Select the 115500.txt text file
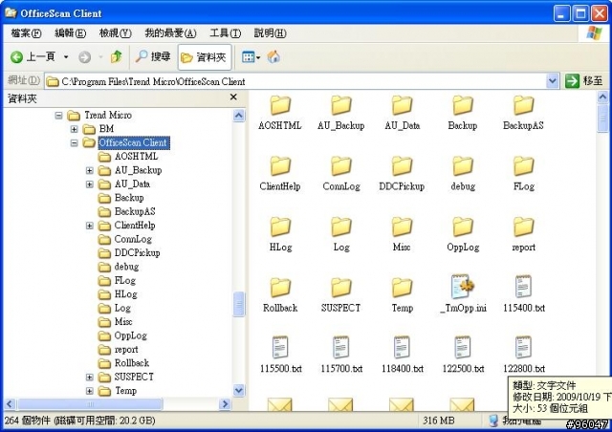 [280, 355]
